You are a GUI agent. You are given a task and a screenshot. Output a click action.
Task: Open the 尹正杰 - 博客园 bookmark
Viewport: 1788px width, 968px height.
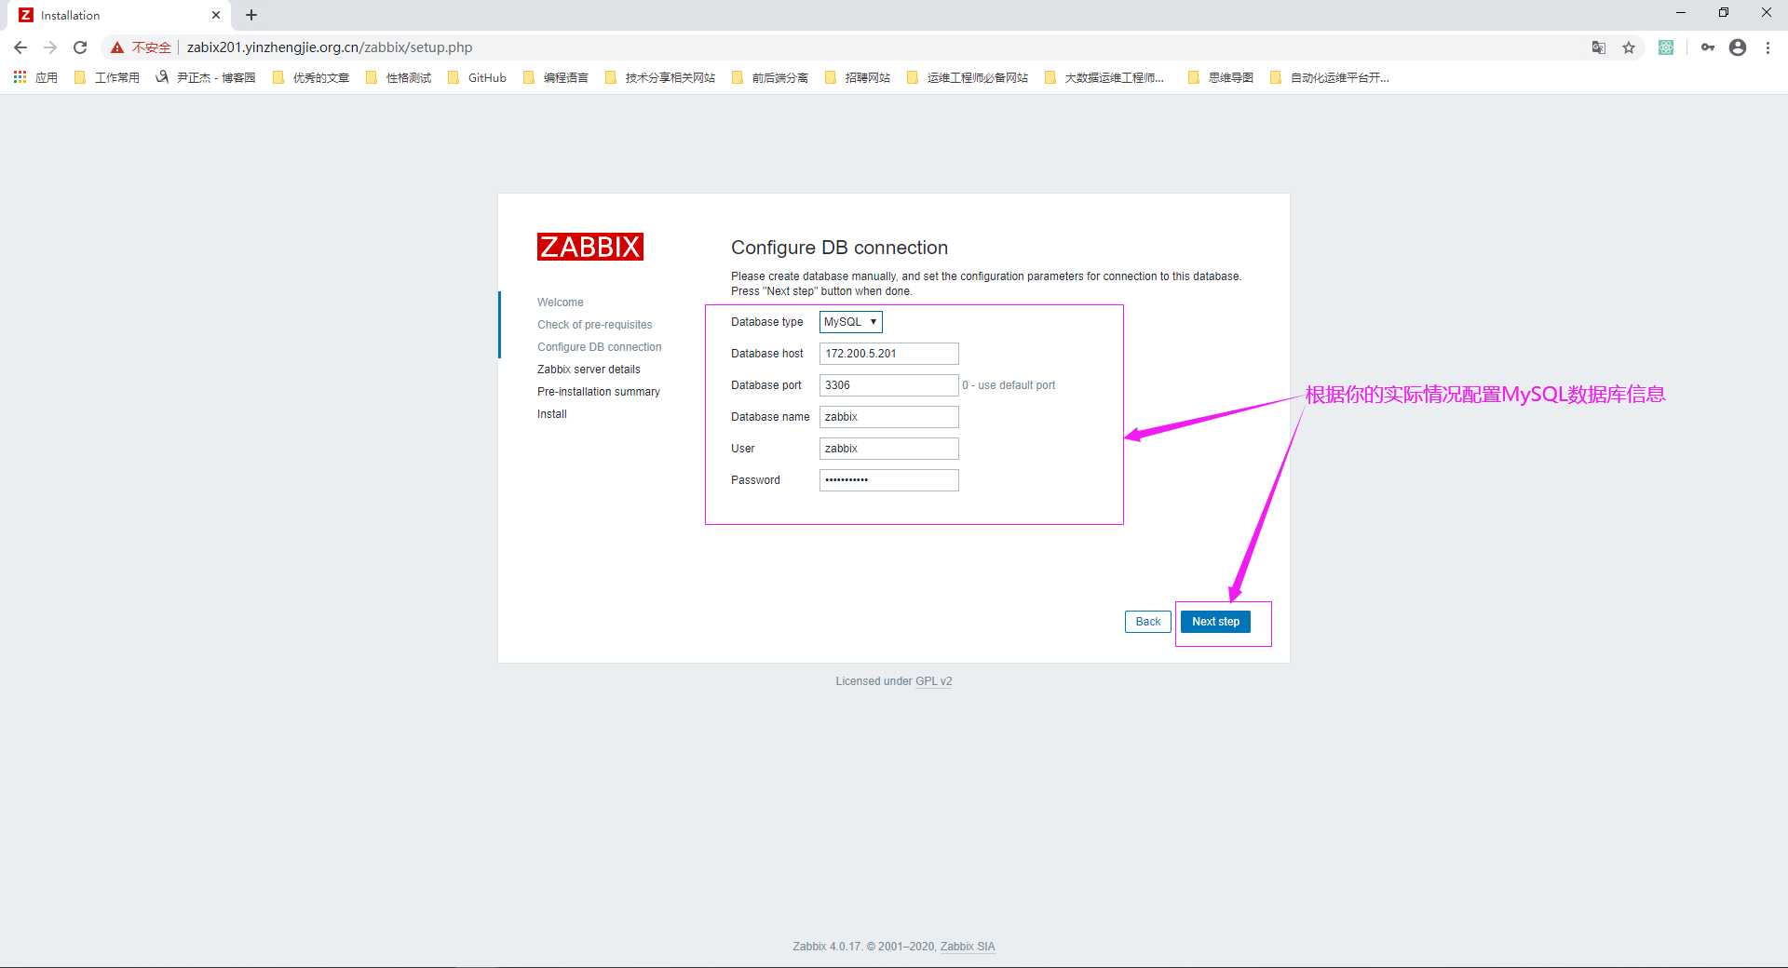click(206, 77)
